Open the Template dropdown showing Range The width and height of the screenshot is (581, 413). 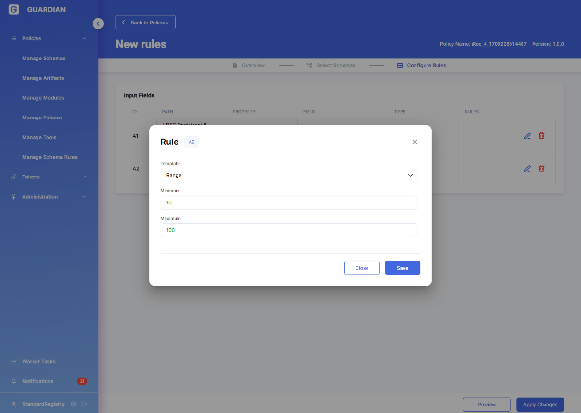coord(289,175)
